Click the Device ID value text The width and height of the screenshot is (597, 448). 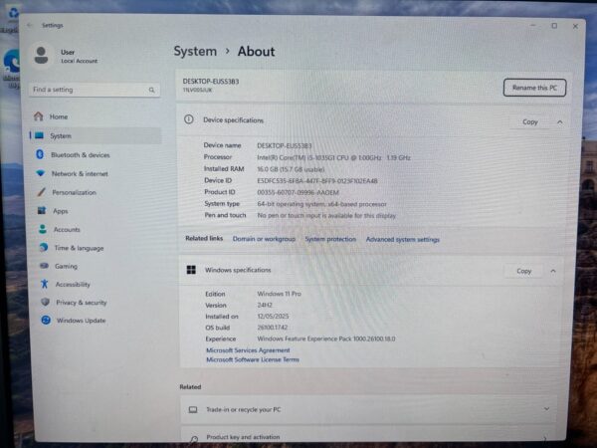click(317, 180)
